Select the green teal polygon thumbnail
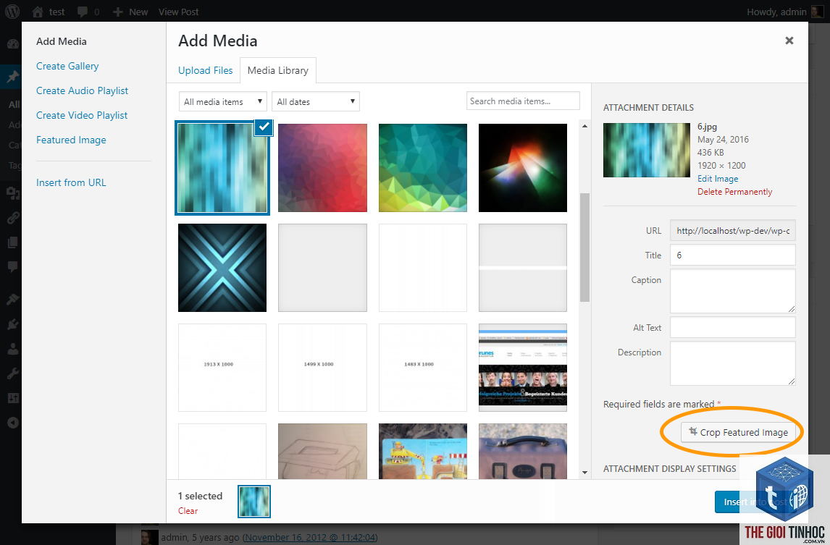This screenshot has width=830, height=545. 423,168
